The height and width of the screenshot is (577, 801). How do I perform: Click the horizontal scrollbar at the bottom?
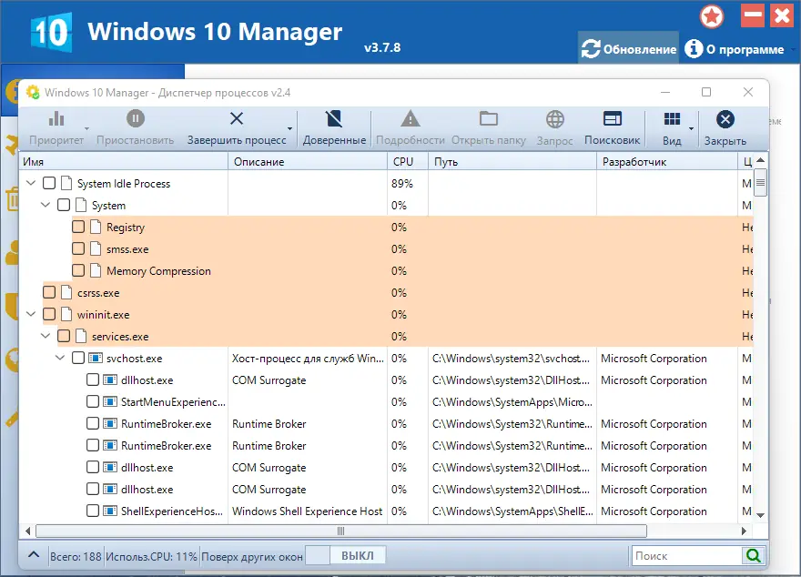pyautogui.click(x=340, y=530)
